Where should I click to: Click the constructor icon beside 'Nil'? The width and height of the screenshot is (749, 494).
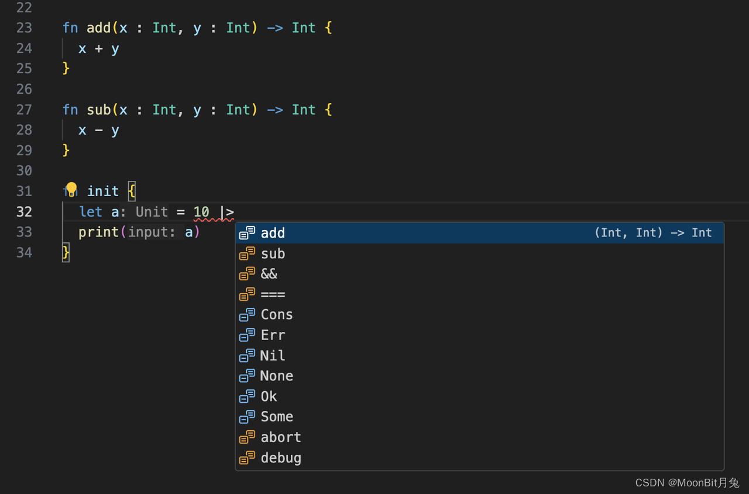coord(247,356)
